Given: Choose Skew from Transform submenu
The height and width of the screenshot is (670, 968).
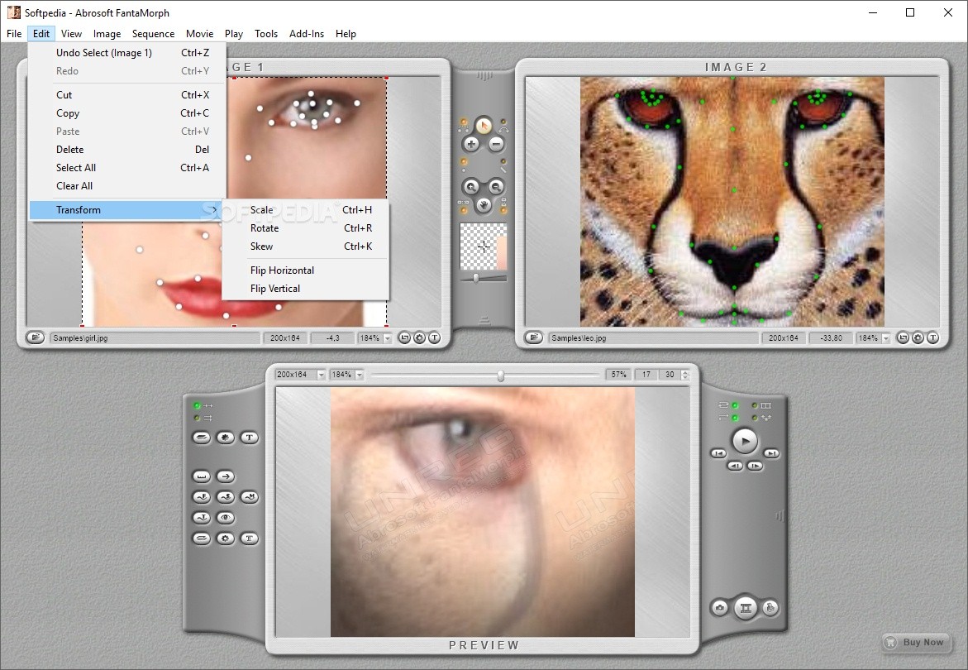Looking at the screenshot, I should [x=306, y=246].
